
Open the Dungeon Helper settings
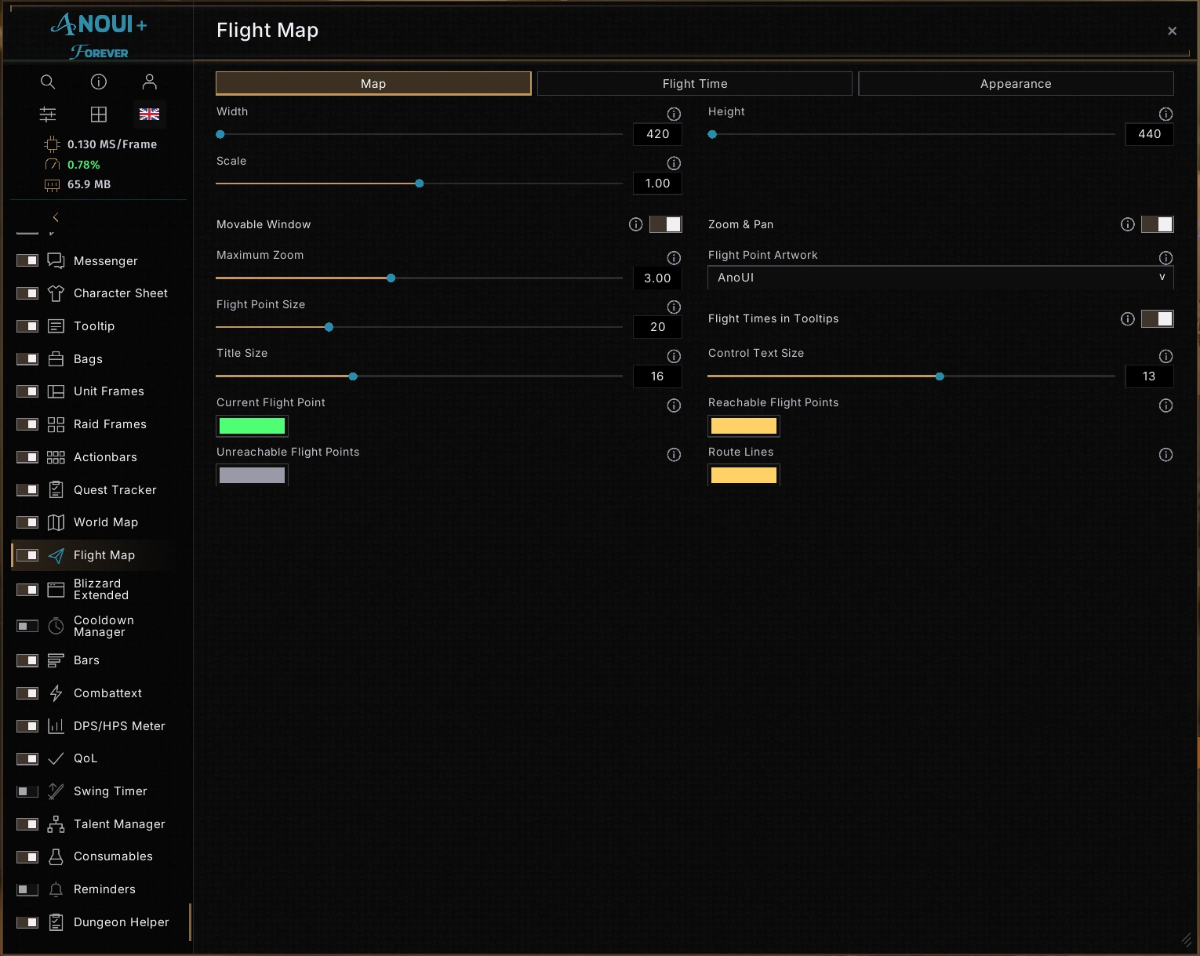tap(121, 922)
